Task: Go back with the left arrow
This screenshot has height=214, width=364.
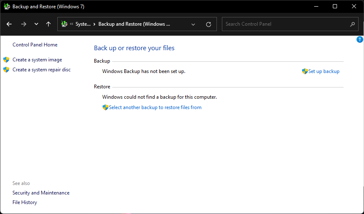Action: (x=9, y=24)
